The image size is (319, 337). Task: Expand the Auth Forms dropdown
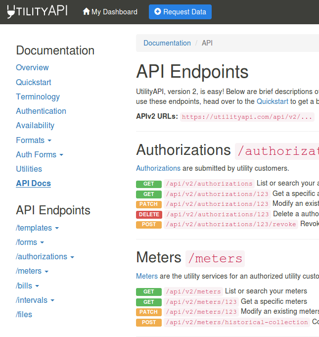[x=40, y=155]
